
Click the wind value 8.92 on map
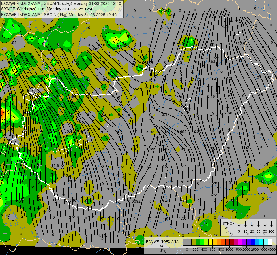tap(150, 132)
